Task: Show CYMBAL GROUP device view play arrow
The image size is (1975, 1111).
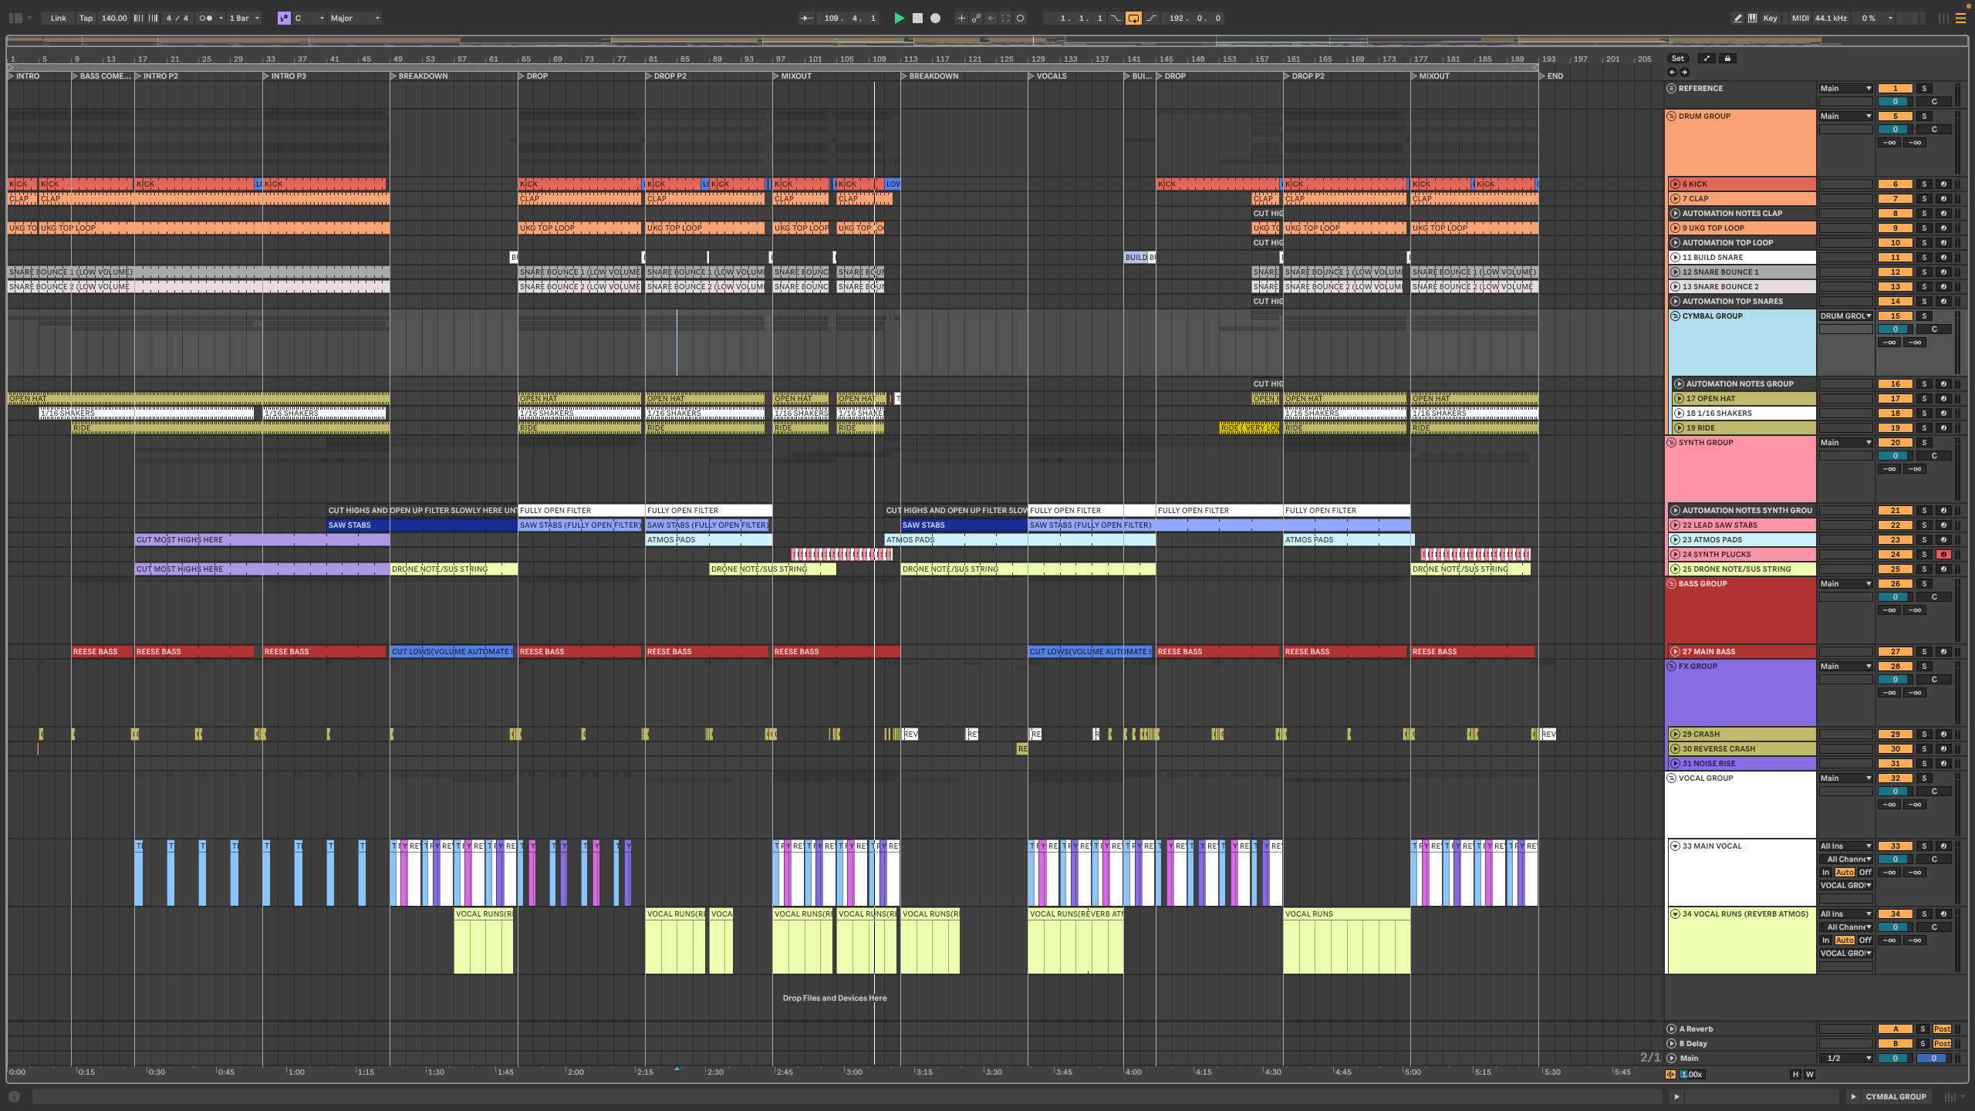Action: coord(1853,1096)
